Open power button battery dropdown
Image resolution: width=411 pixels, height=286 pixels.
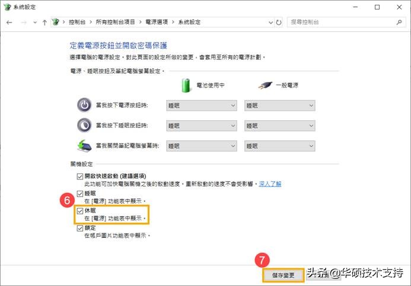pos(202,105)
